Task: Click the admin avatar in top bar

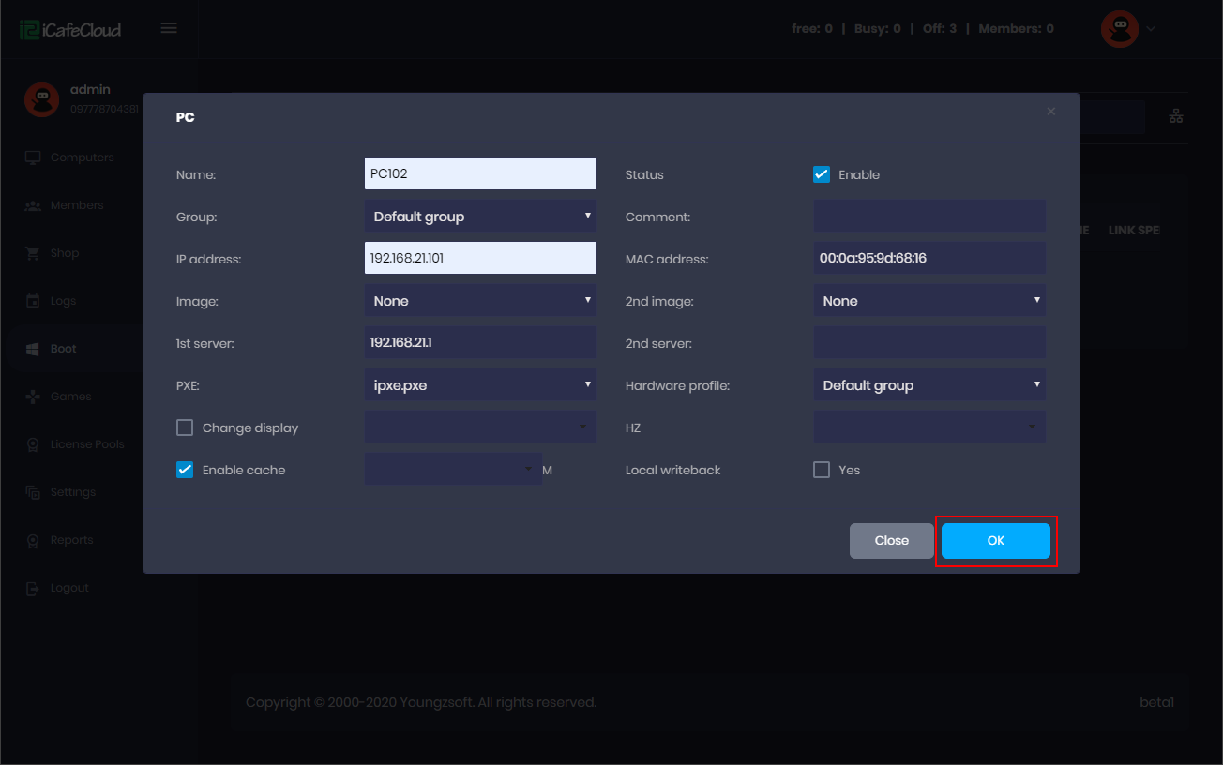Action: click(1119, 29)
